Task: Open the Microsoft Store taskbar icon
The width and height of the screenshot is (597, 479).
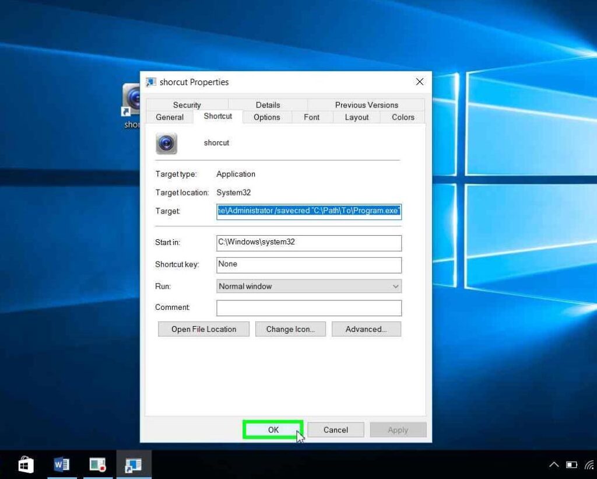Action: [x=26, y=464]
